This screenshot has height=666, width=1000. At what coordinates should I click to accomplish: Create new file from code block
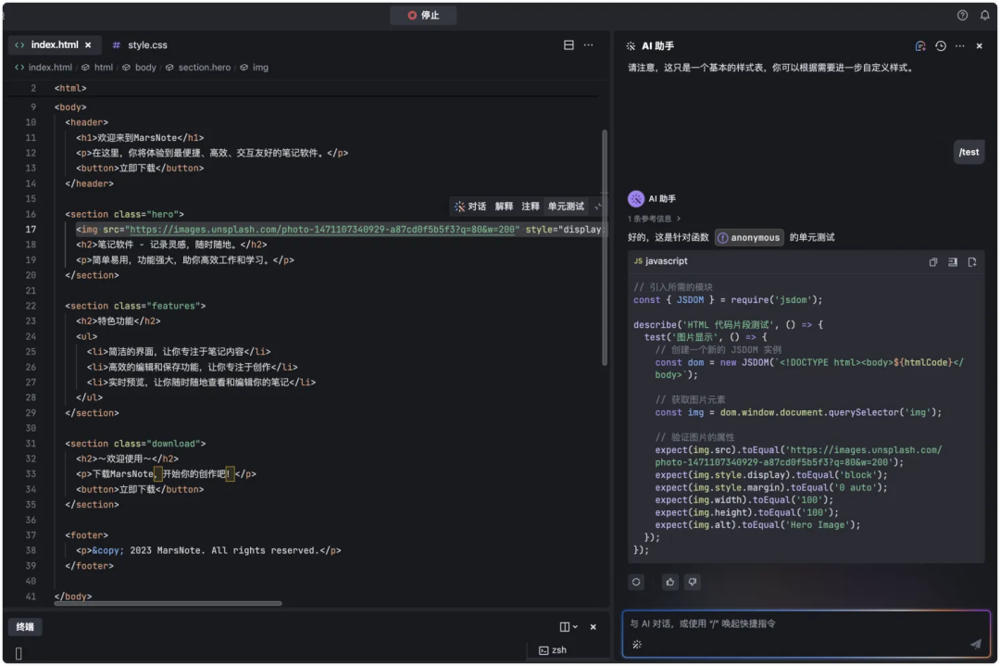[x=972, y=262]
